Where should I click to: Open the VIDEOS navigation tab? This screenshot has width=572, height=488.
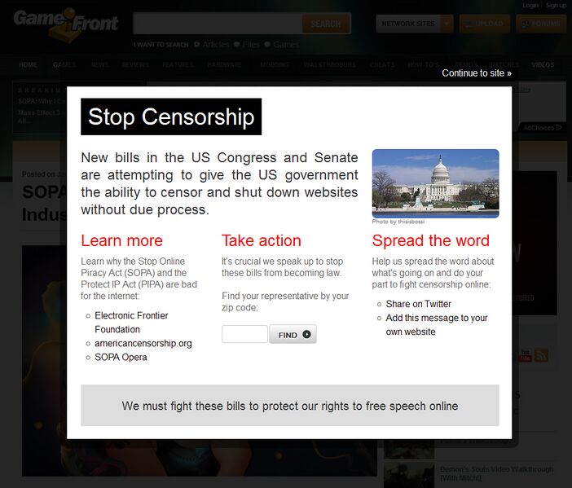(x=543, y=65)
